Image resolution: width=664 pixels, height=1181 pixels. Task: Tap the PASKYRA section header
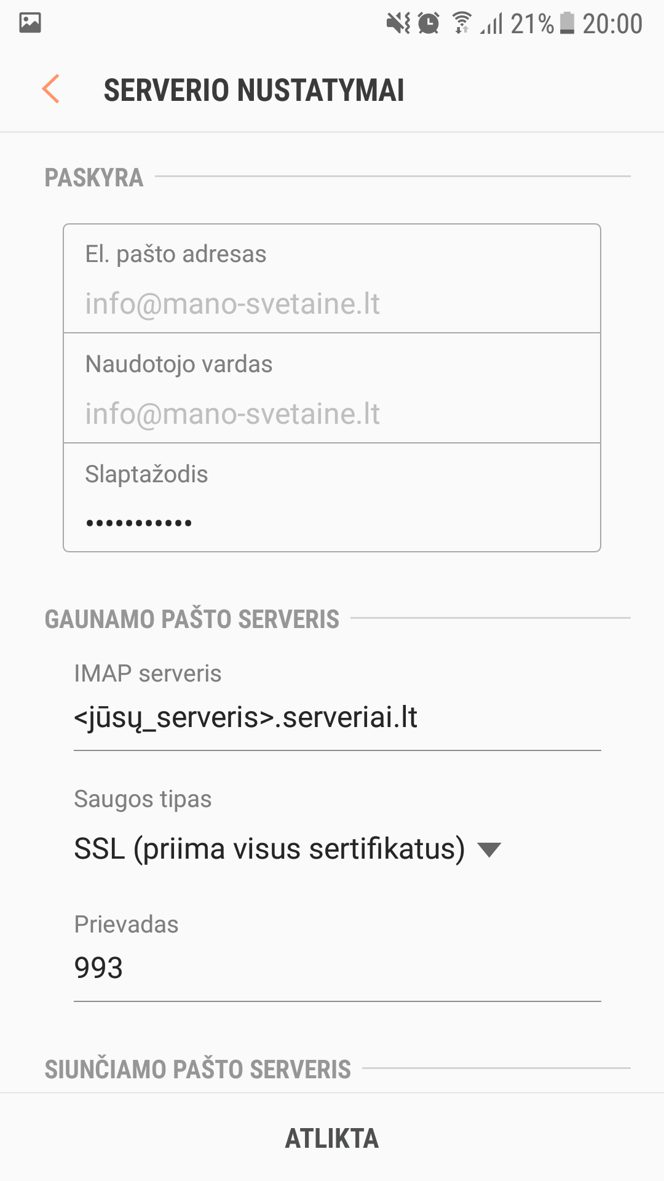(94, 178)
